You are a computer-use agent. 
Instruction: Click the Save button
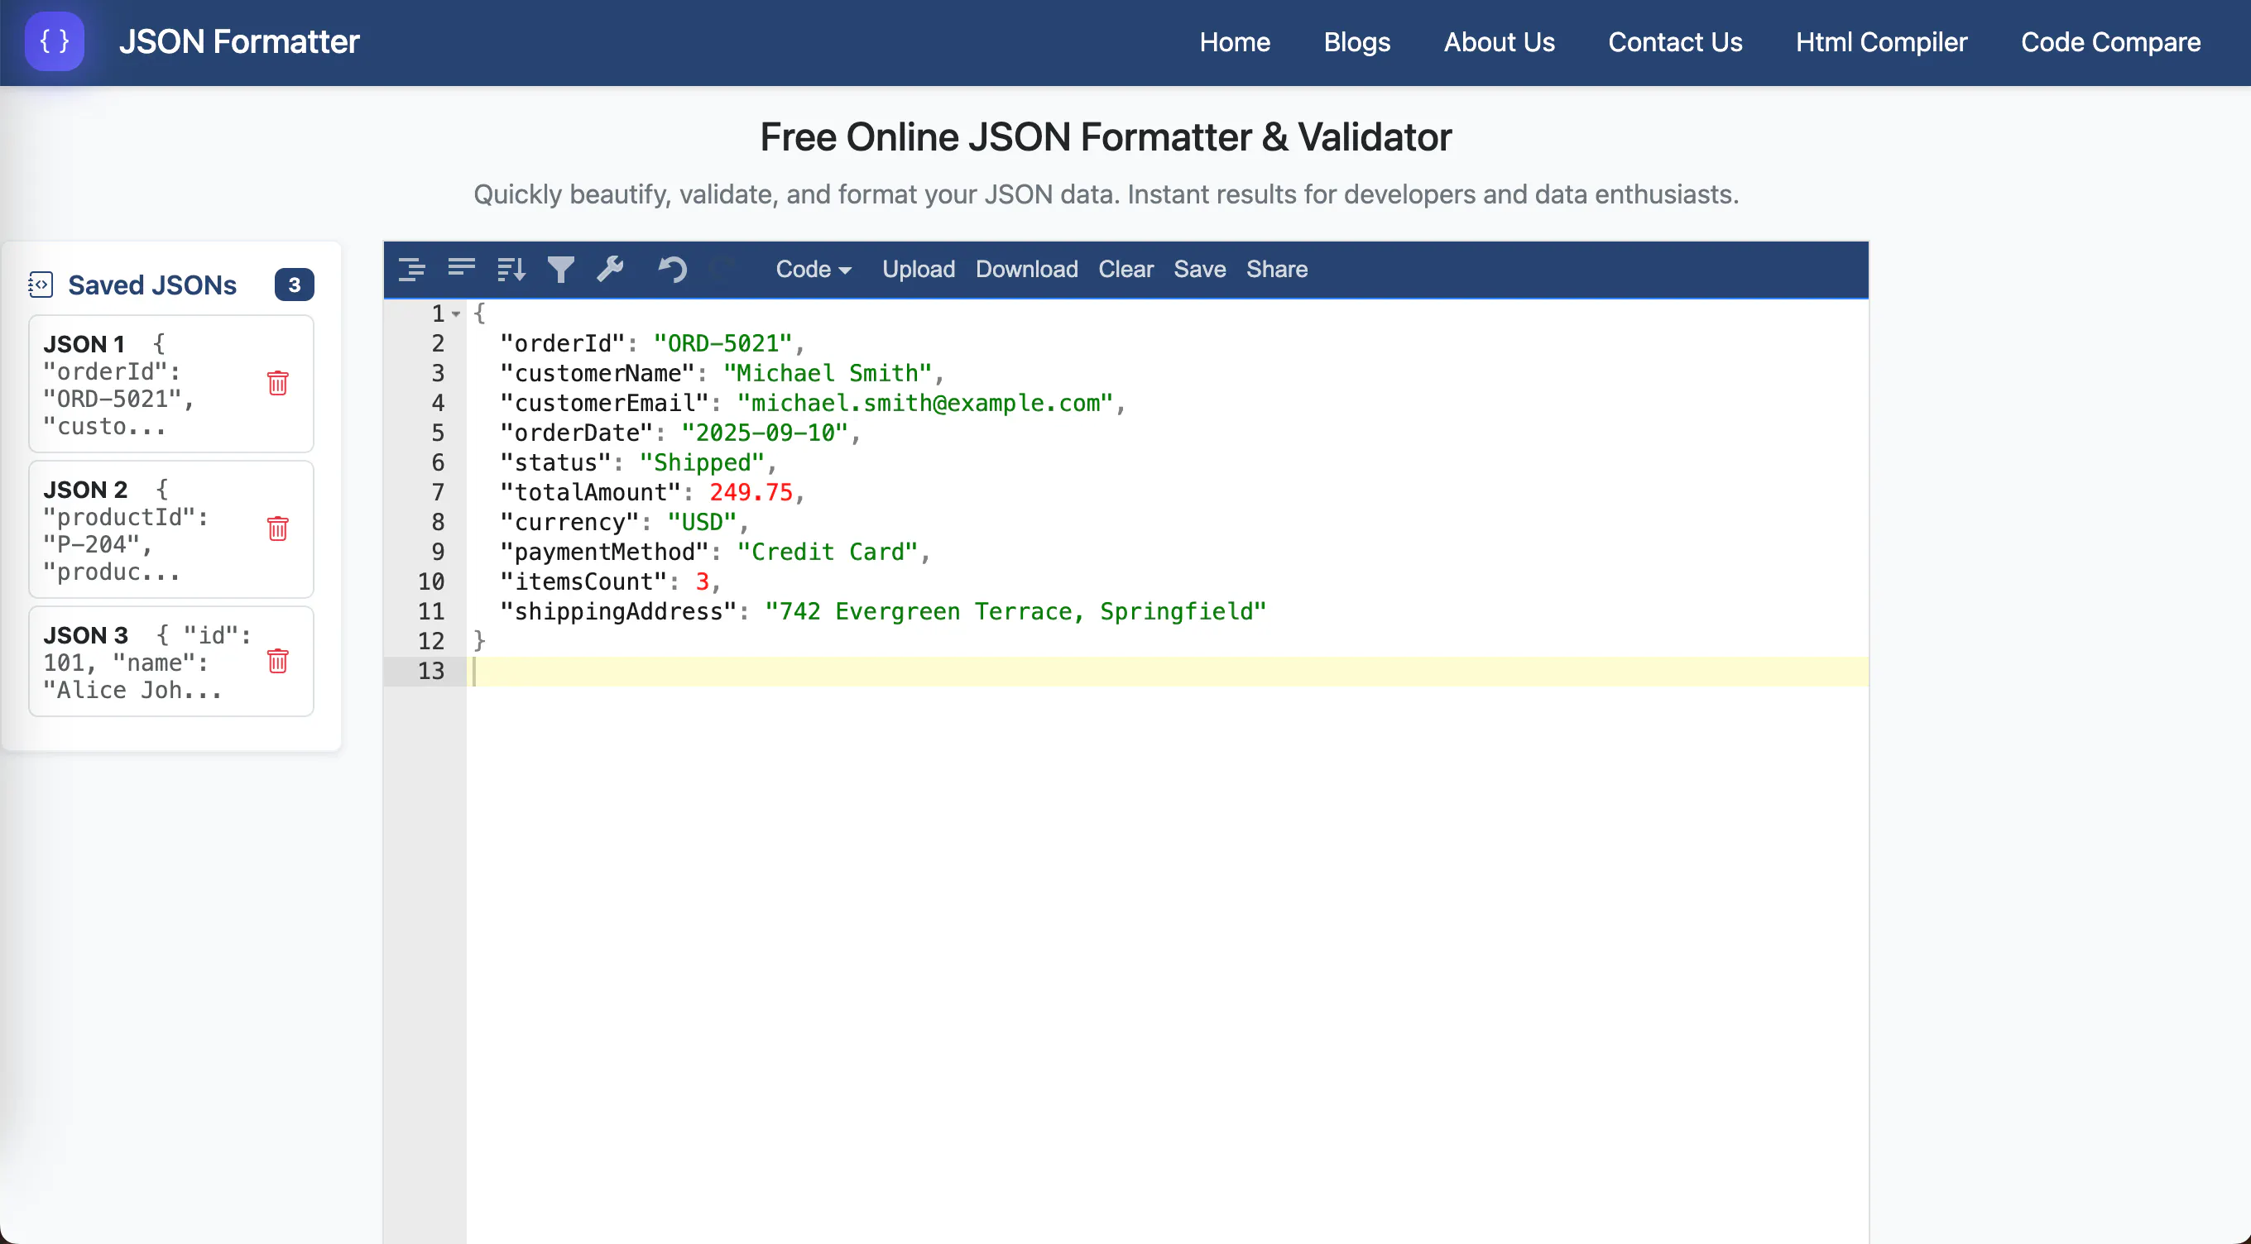1199,269
